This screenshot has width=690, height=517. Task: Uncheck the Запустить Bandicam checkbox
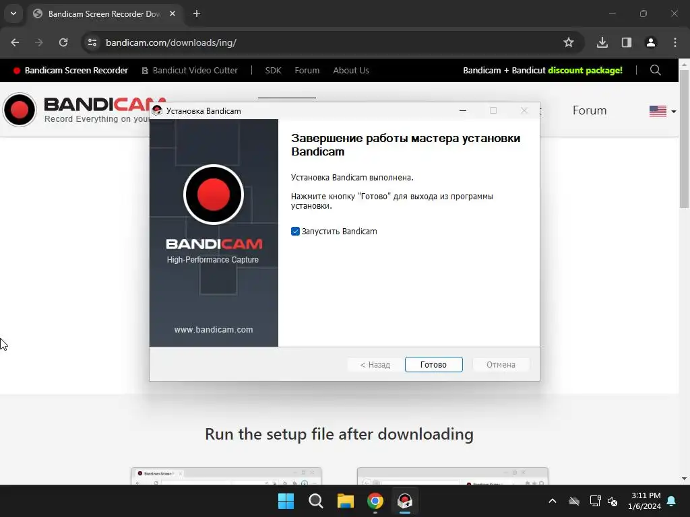(295, 232)
